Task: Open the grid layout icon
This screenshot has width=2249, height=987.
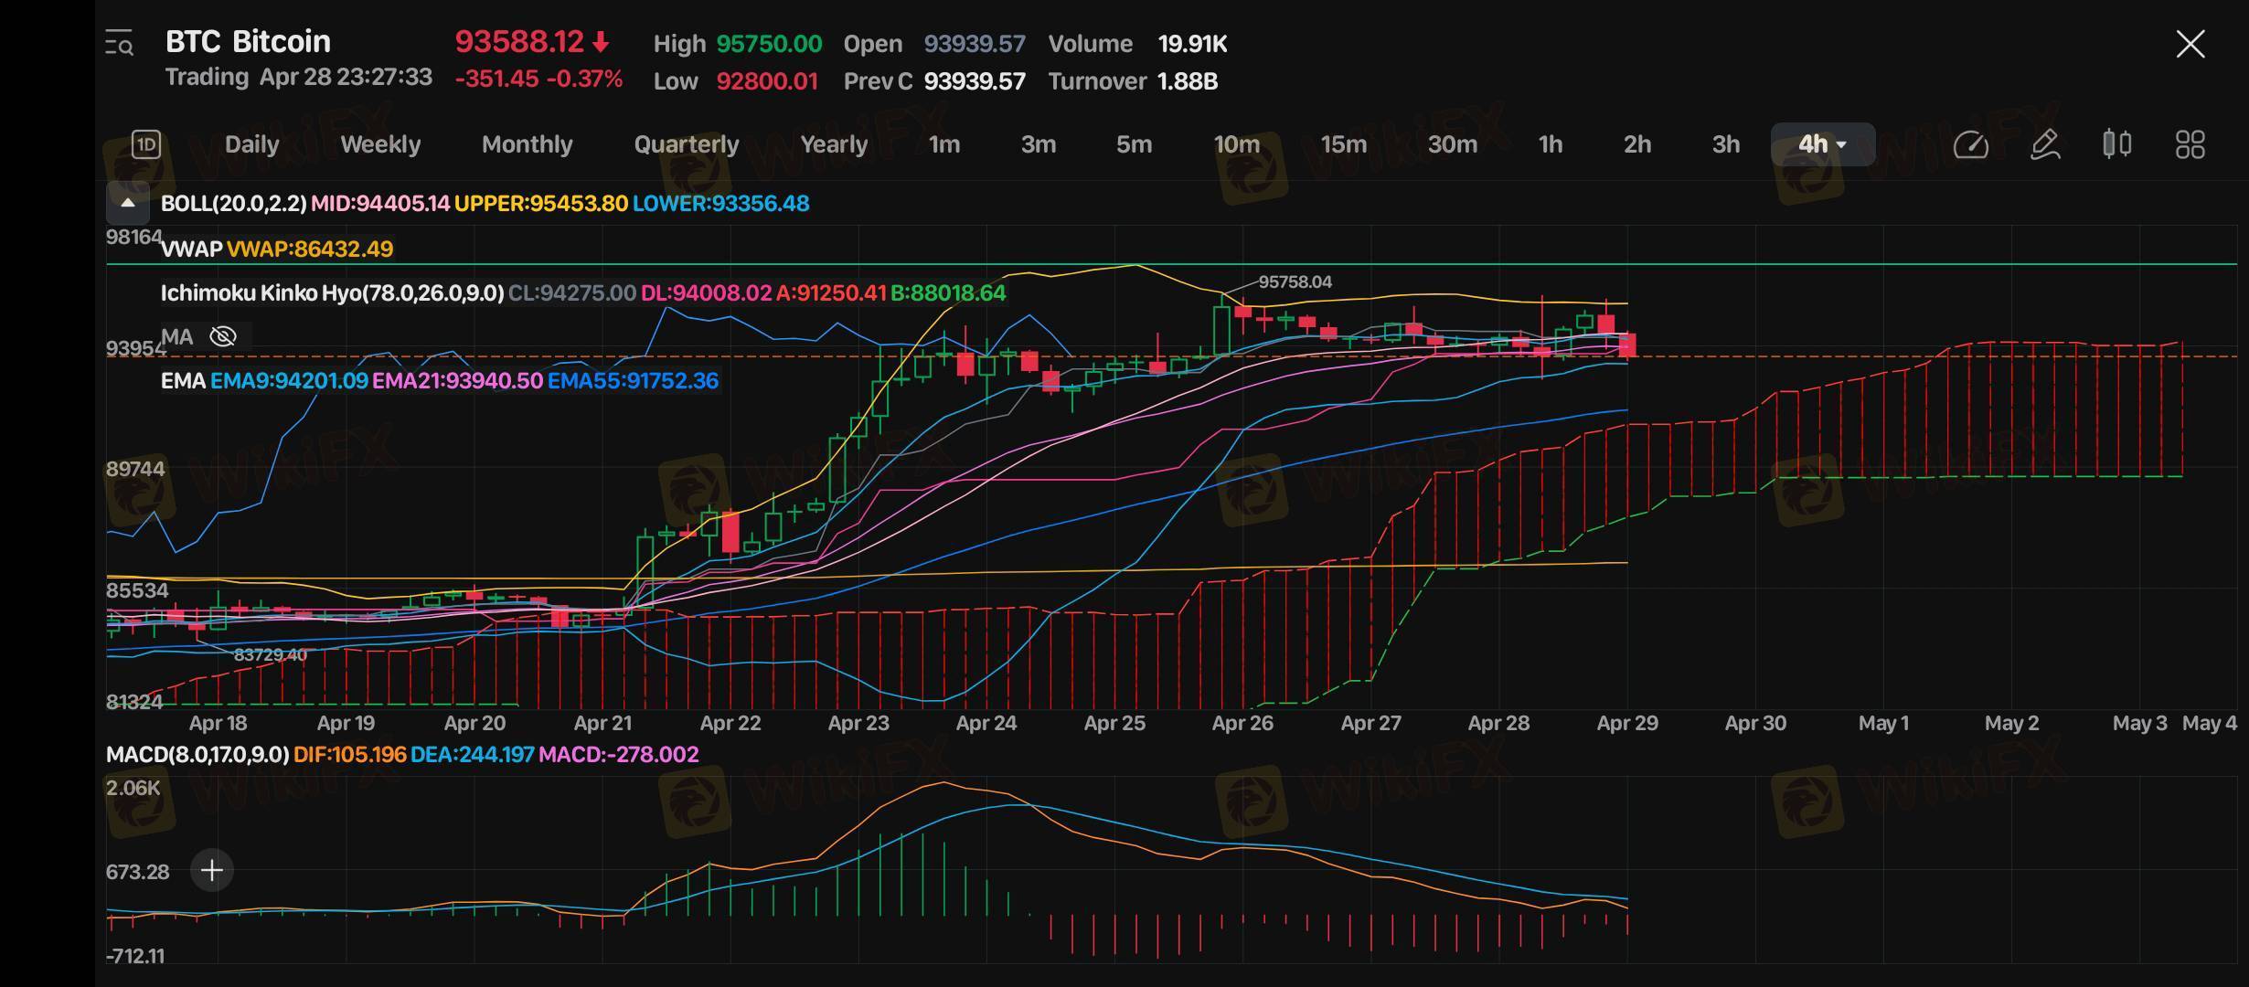Action: [2190, 144]
